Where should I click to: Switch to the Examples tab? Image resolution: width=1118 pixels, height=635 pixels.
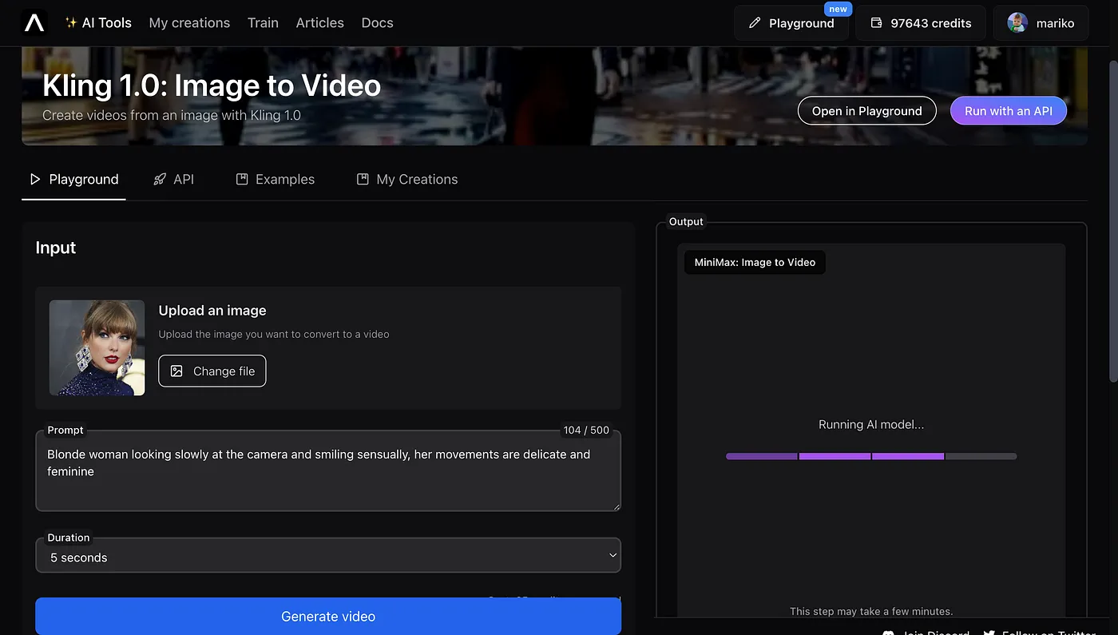pyautogui.click(x=276, y=180)
